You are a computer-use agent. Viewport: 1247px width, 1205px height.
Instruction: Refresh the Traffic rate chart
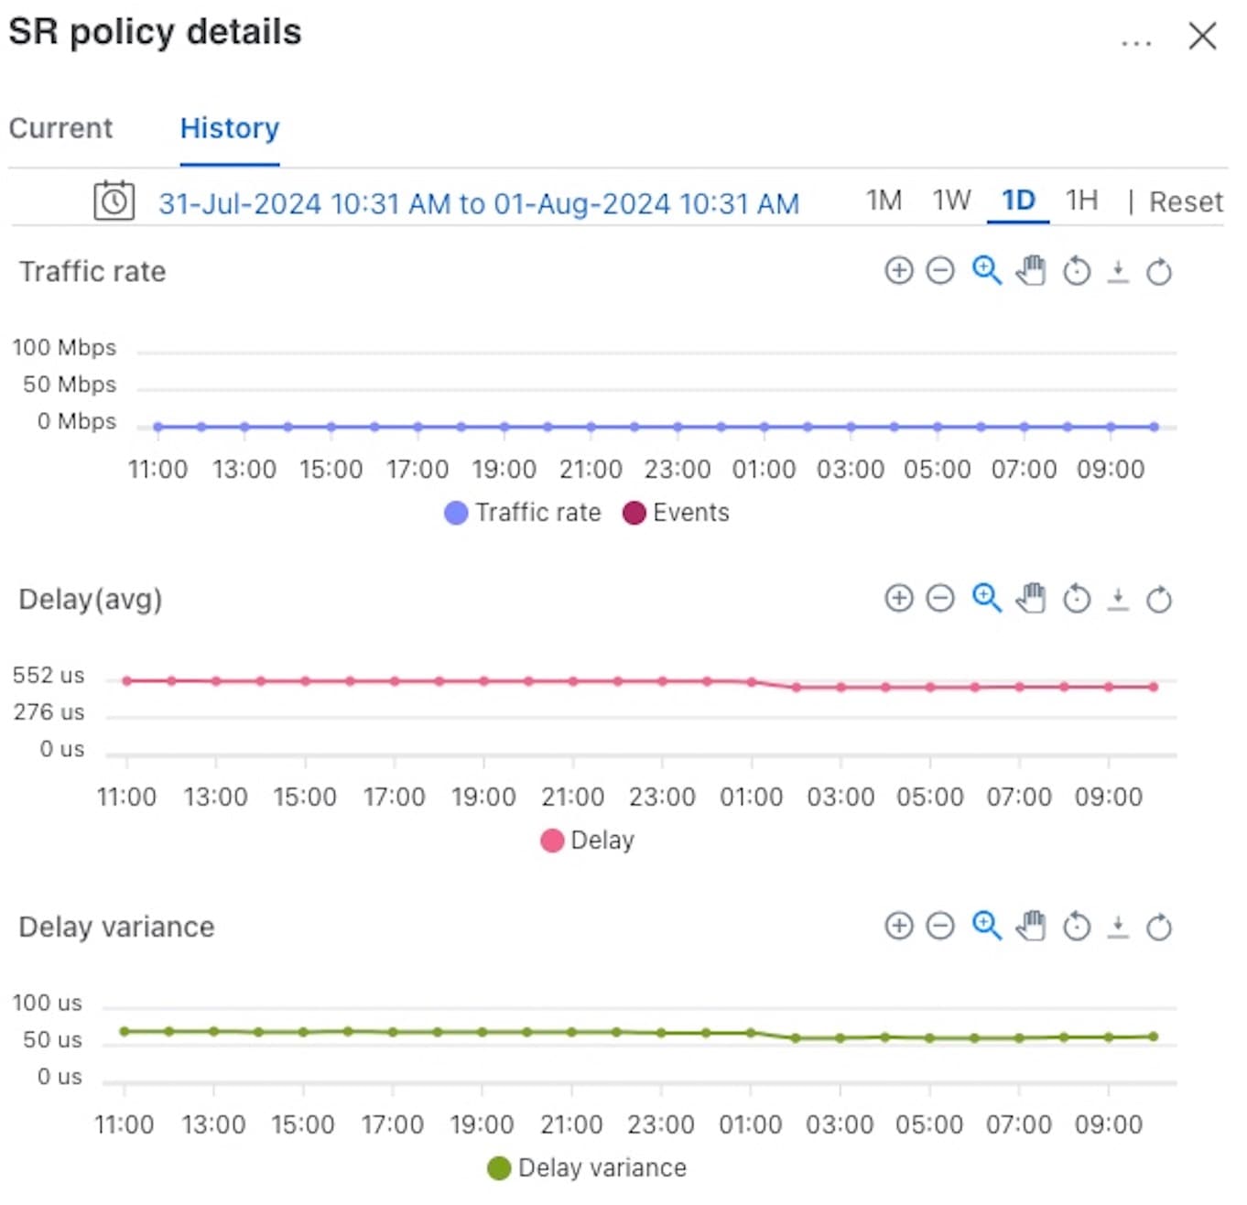point(1159,271)
